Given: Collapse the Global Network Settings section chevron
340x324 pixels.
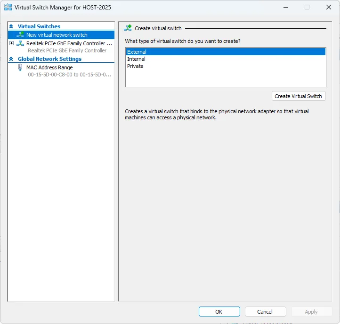Looking at the screenshot, I should coord(11,59).
